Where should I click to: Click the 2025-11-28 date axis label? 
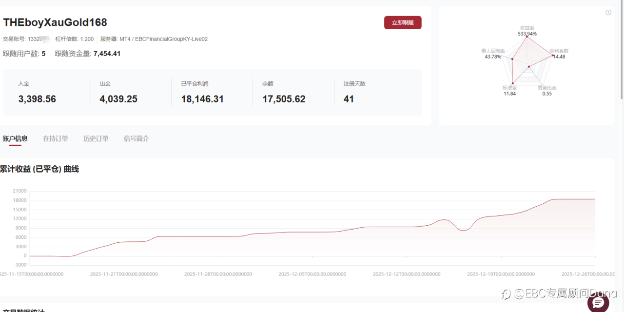[x=218, y=274]
